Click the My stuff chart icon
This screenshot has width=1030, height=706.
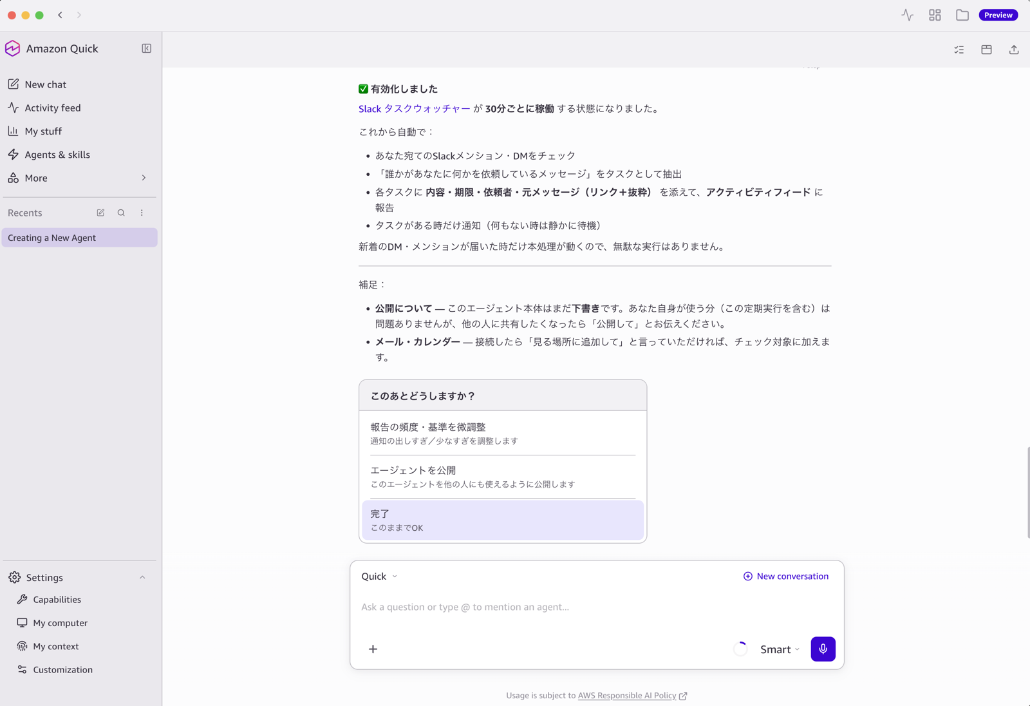tap(14, 131)
